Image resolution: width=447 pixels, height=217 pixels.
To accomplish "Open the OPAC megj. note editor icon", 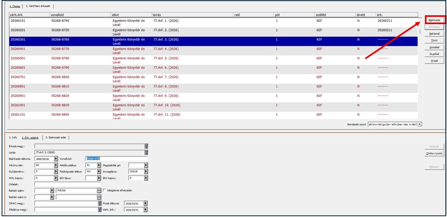I will [100, 203].
